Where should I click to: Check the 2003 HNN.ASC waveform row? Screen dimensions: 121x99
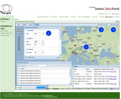pos(19,81)
